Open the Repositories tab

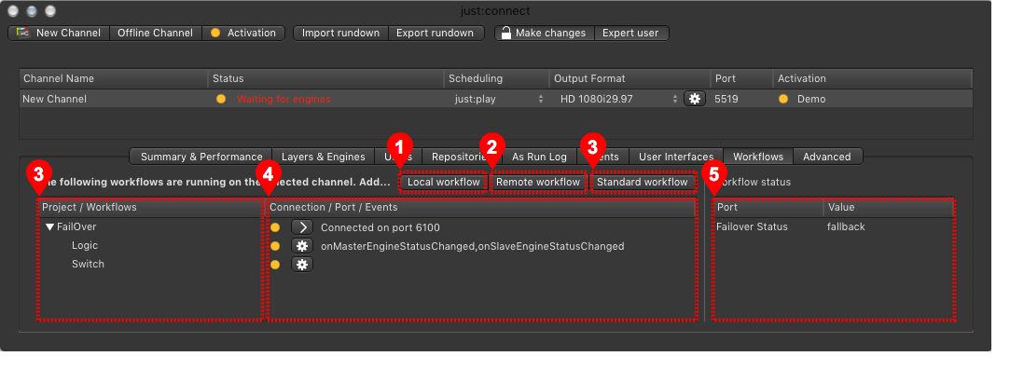[x=462, y=157]
